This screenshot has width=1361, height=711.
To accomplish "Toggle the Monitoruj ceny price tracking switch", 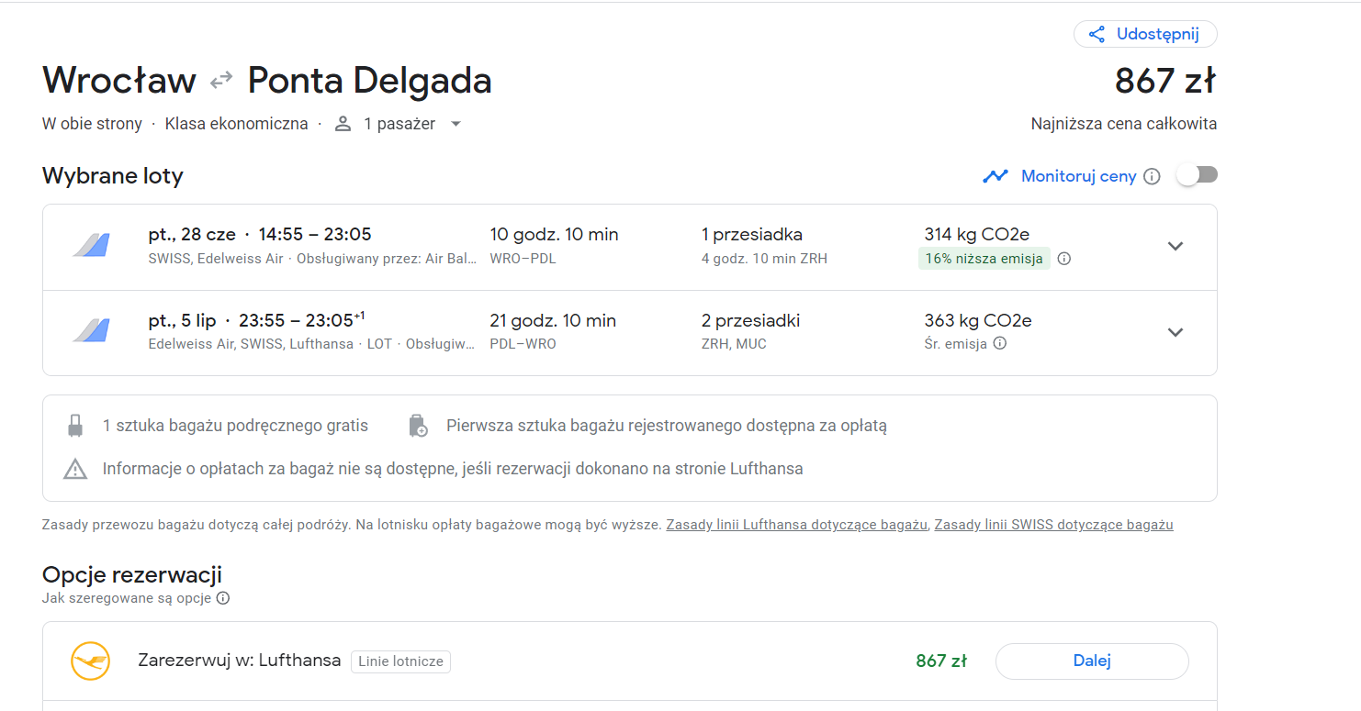I will [1197, 175].
